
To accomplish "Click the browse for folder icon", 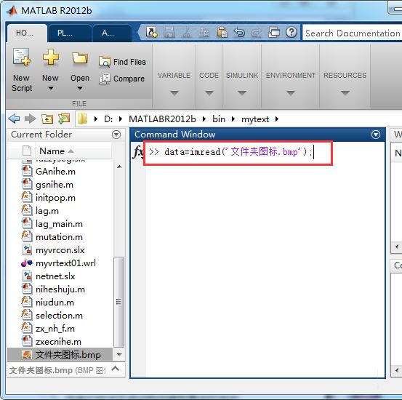I will [64, 119].
